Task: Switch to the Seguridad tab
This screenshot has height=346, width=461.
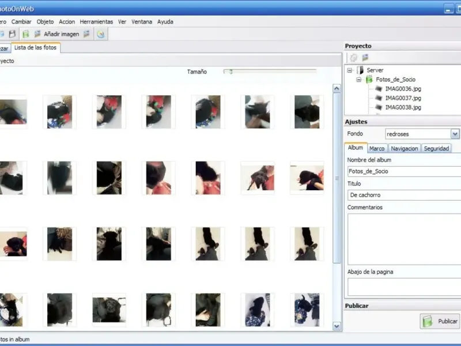Action: [436, 148]
